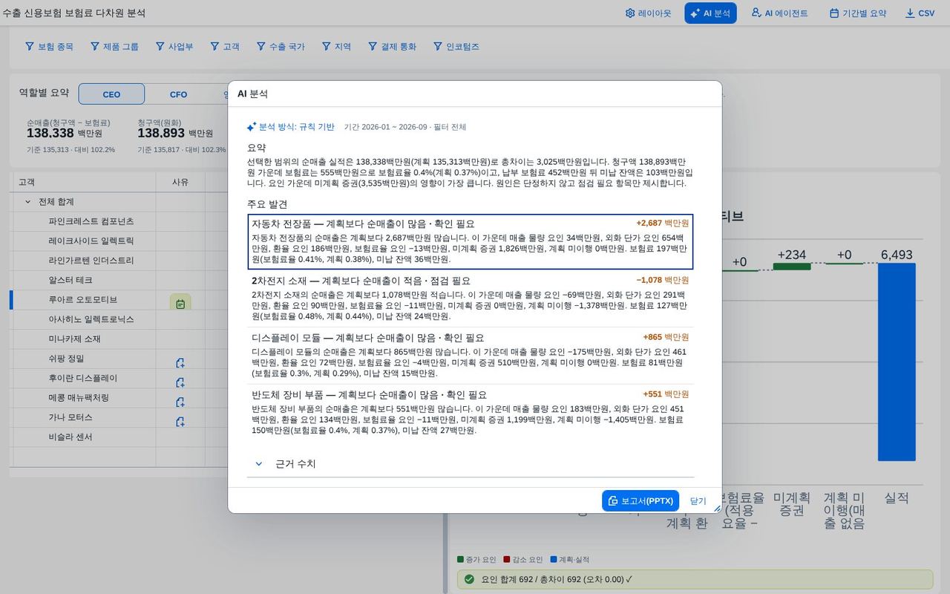Open the 제품 그룹 filter

(114, 46)
